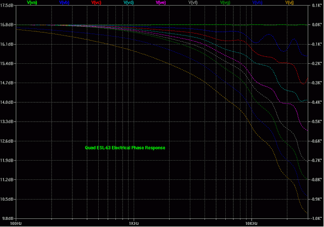
Task: Click the 12.6dB left axis label
Action: 7,141
